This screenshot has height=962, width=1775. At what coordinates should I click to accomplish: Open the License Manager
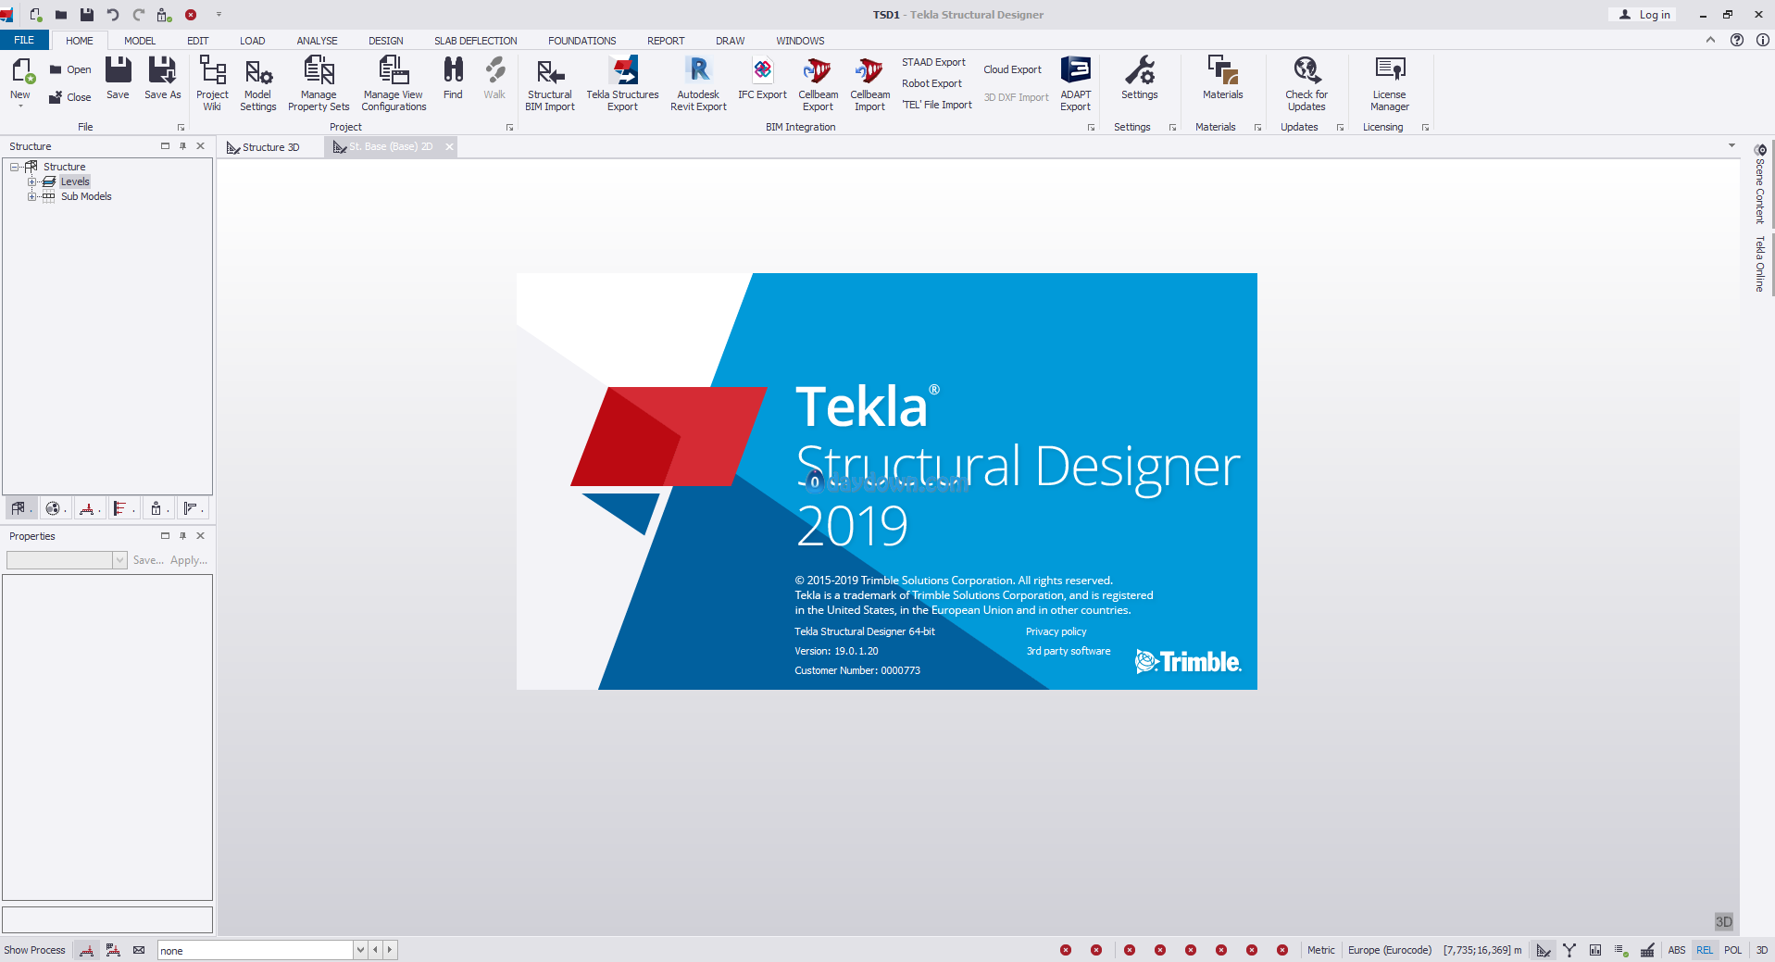[x=1390, y=82]
